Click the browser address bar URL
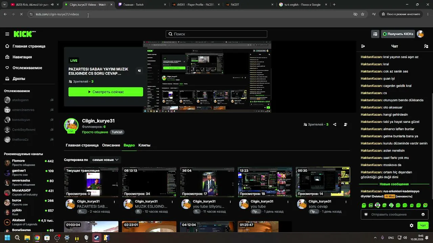 click(57, 14)
